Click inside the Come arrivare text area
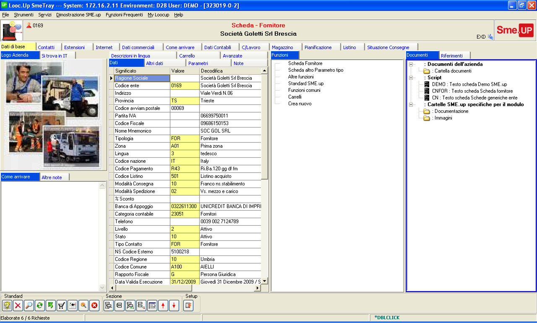This screenshot has width=537, height=323. pos(50,236)
